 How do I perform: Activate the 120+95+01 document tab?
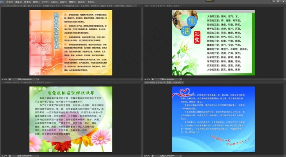coord(163,82)
